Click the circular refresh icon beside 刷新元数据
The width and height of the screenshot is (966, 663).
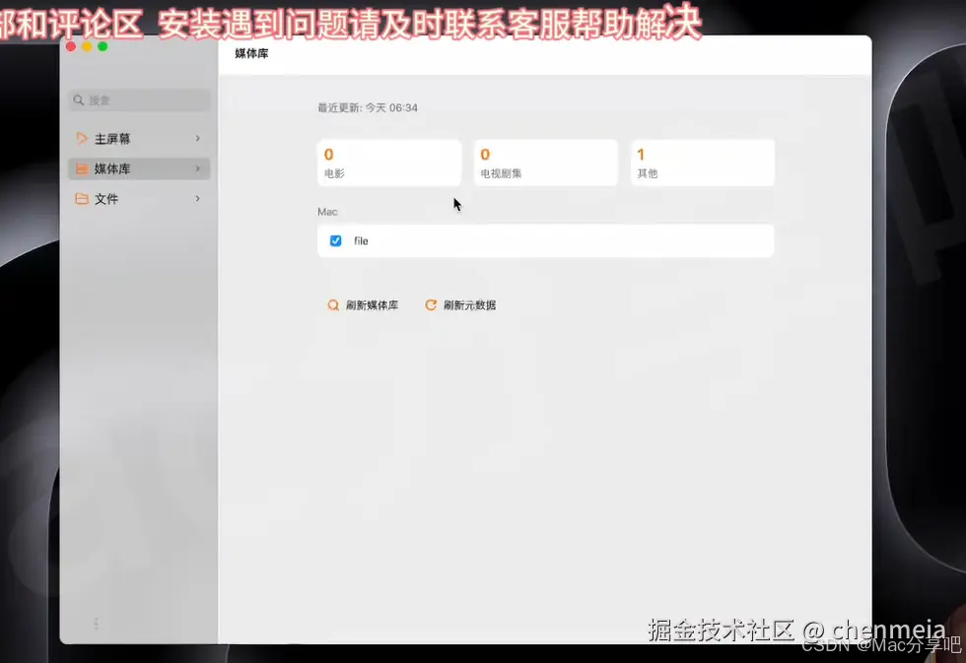click(431, 304)
